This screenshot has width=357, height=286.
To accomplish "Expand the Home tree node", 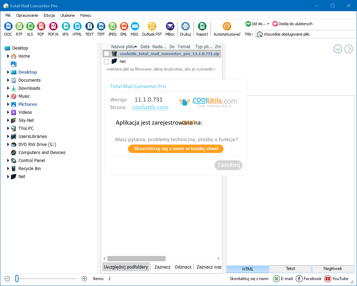I will 8,56.
